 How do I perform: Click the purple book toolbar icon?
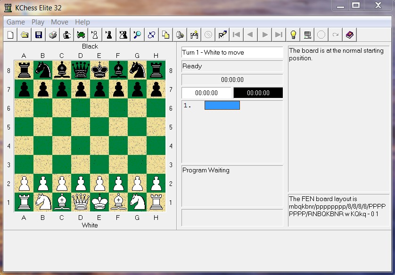(x=350, y=34)
